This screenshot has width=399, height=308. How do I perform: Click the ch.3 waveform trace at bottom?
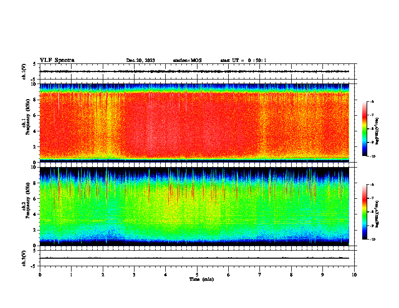tap(194, 258)
